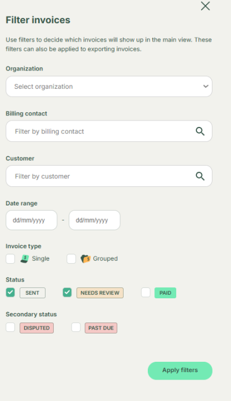This screenshot has height=401, width=231.
Task: Uncheck the SENT status checkbox
Action: click(x=10, y=293)
